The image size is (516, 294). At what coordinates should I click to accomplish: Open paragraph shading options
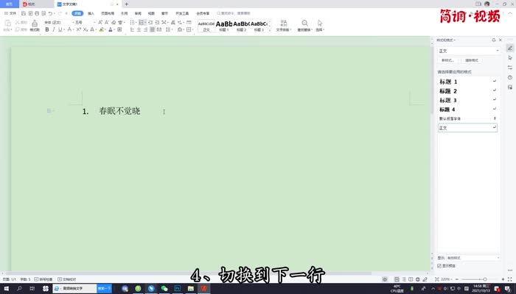(x=180, y=29)
